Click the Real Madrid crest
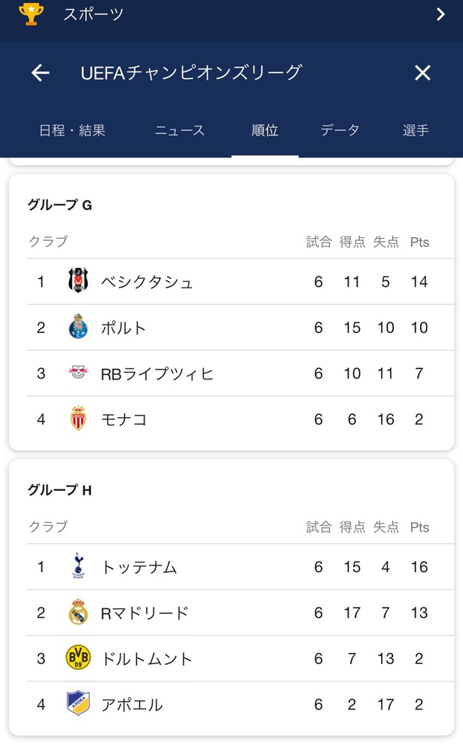The image size is (463, 756). tap(78, 612)
